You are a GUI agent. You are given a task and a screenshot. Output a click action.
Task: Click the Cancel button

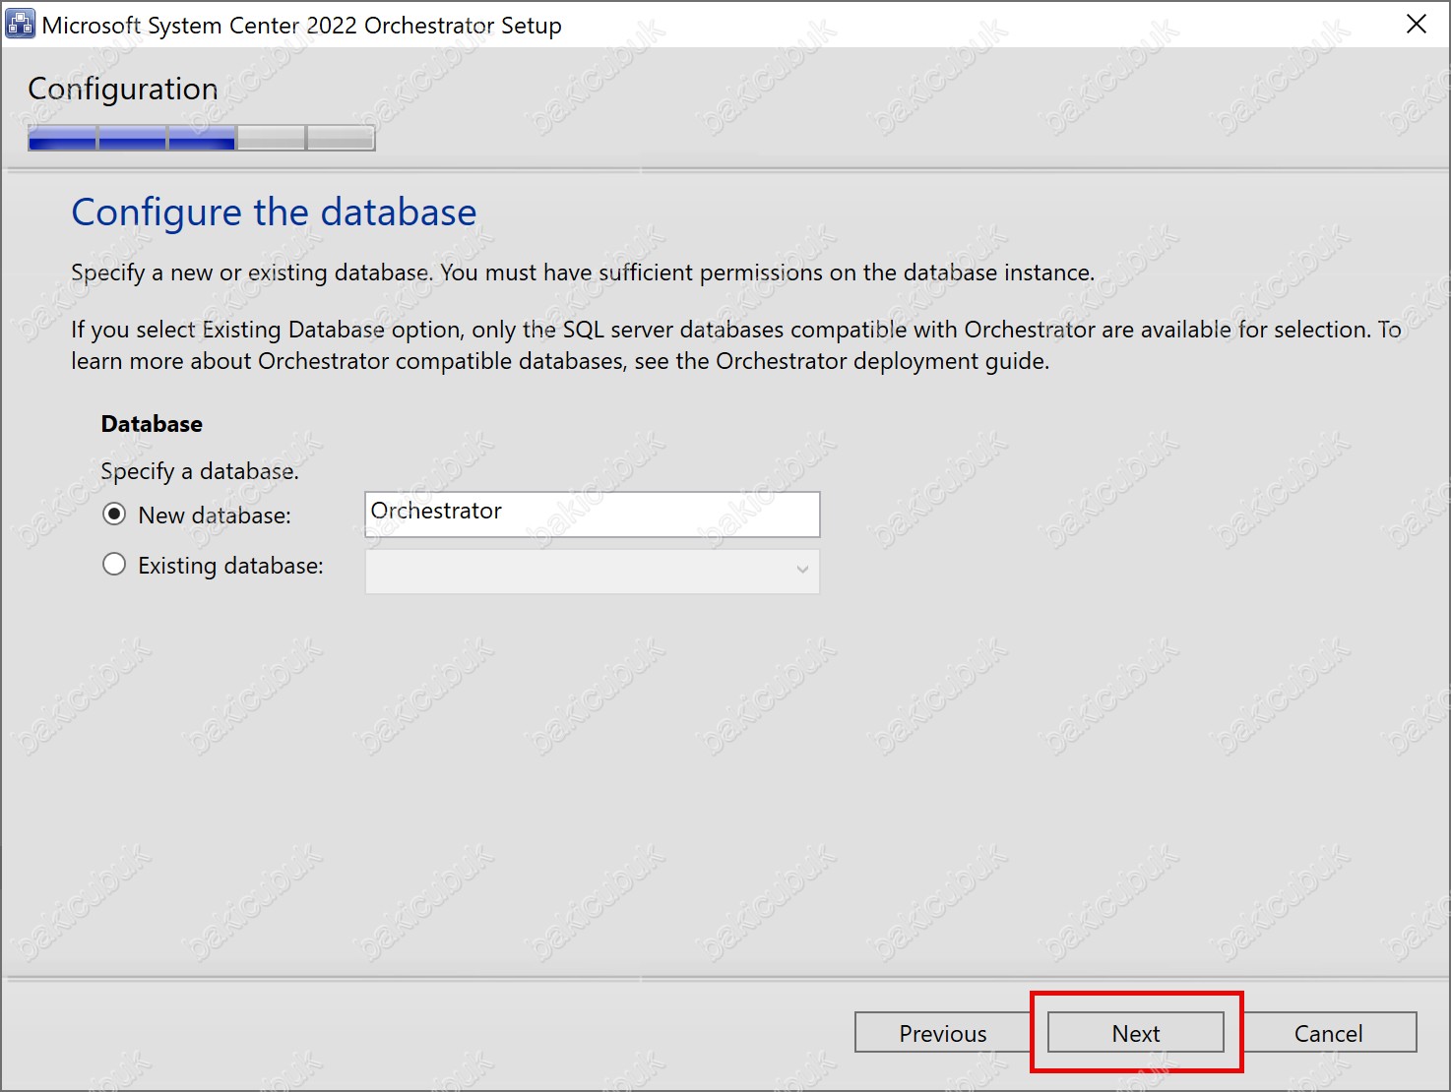coord(1328,1033)
